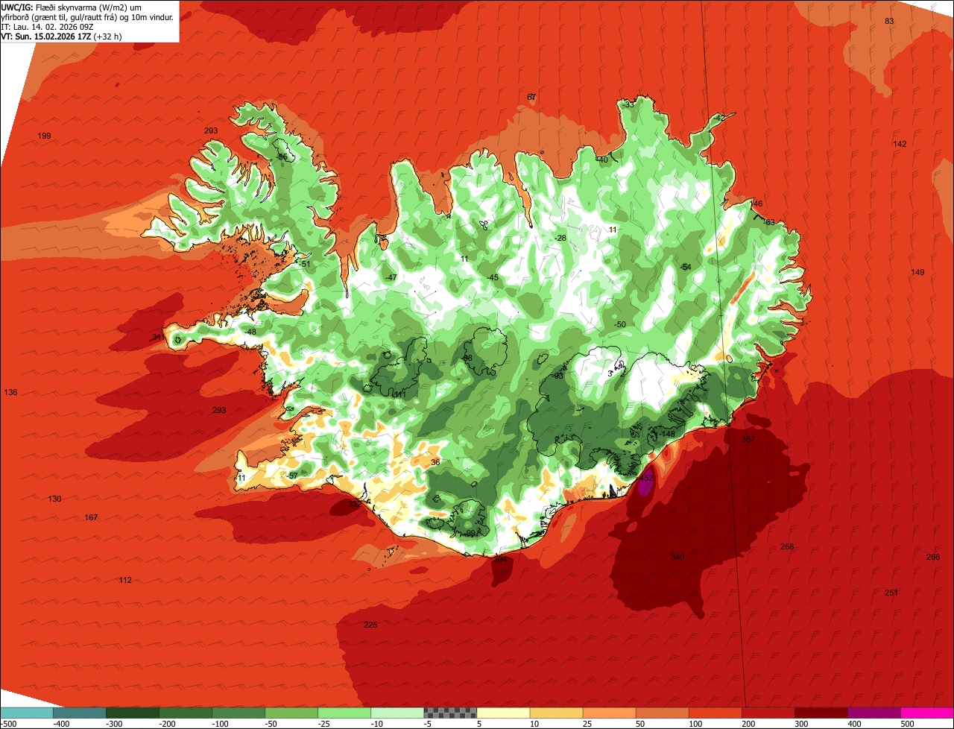This screenshot has width=954, height=729.
Task: Choose the 300 to 400 dark red swatch
Action: point(821,713)
